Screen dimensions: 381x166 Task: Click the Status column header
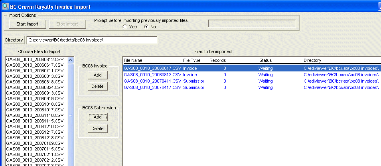tap(265, 60)
